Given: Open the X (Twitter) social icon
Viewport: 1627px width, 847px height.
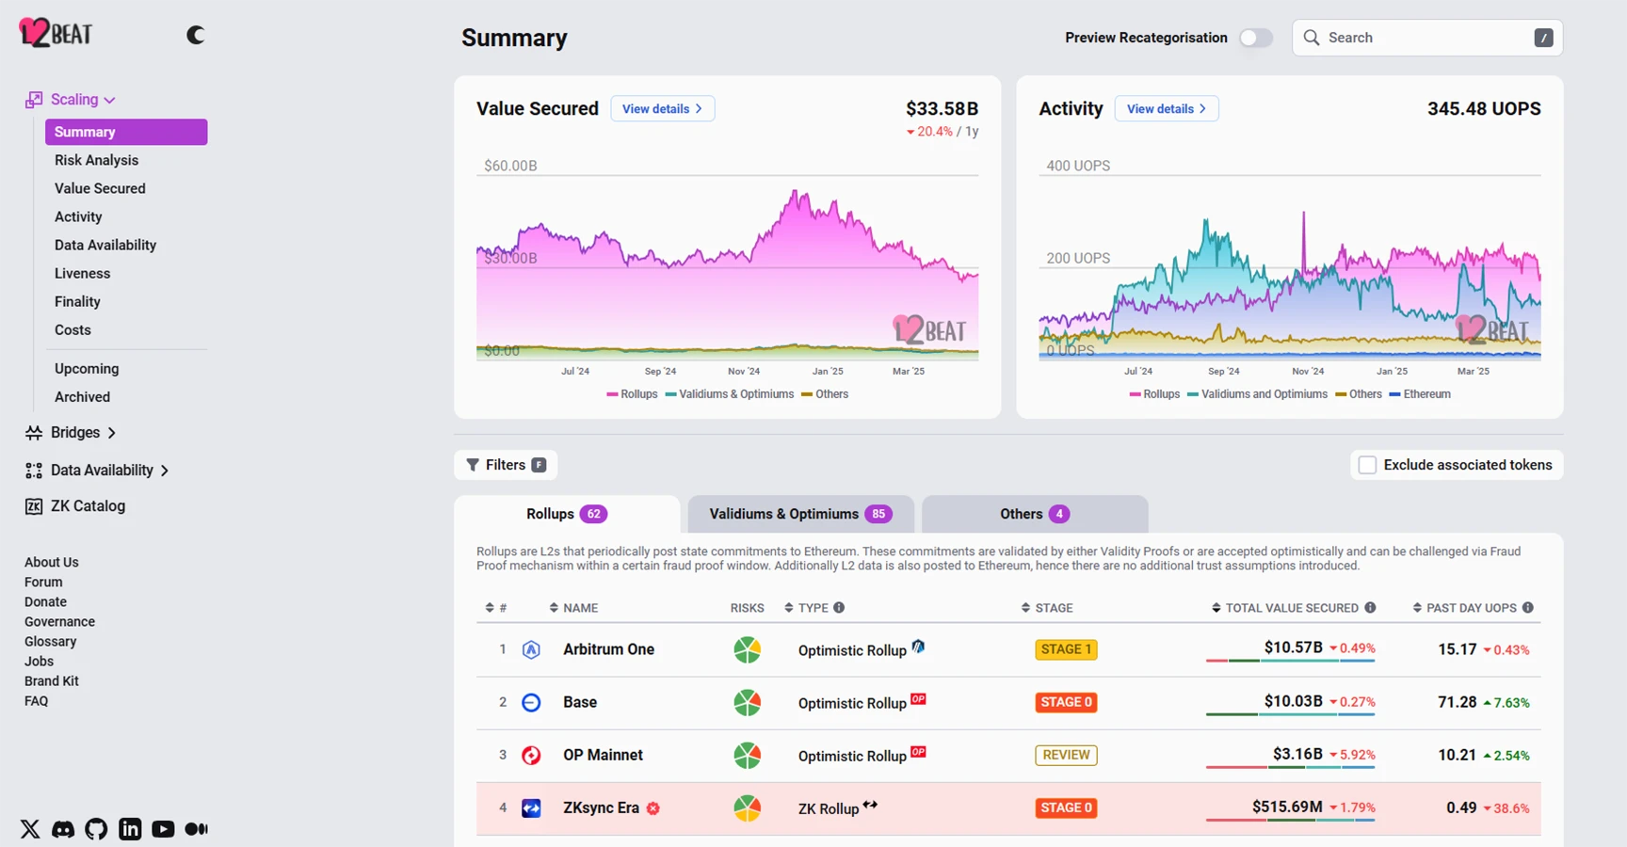Looking at the screenshot, I should tap(30, 829).
